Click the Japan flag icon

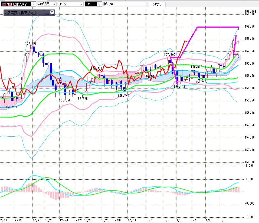pyautogui.click(x=10, y=4)
